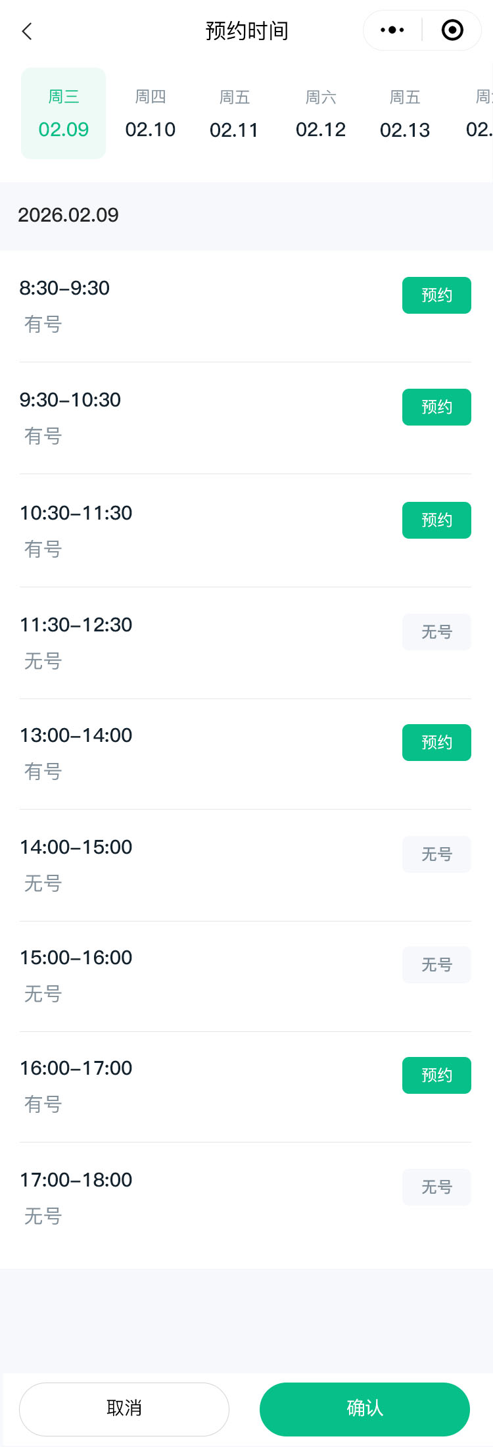Image resolution: width=493 pixels, height=1447 pixels.
Task: Select the Wednesday 02.09 date tab
Action: click(x=64, y=114)
